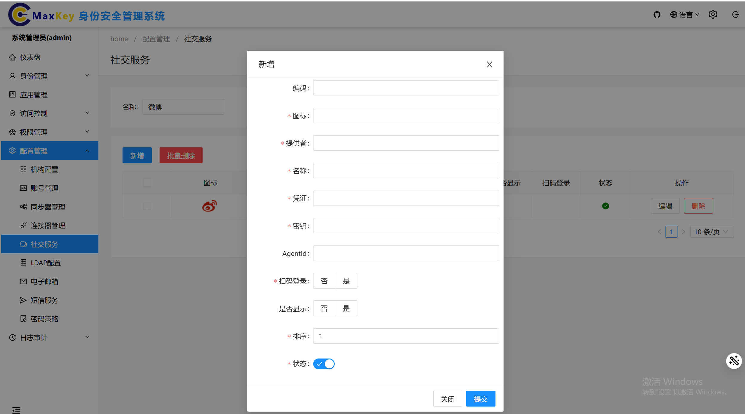Viewport: 745px width, 414px height.
Task: Select 否 for 是否显示
Action: click(324, 308)
